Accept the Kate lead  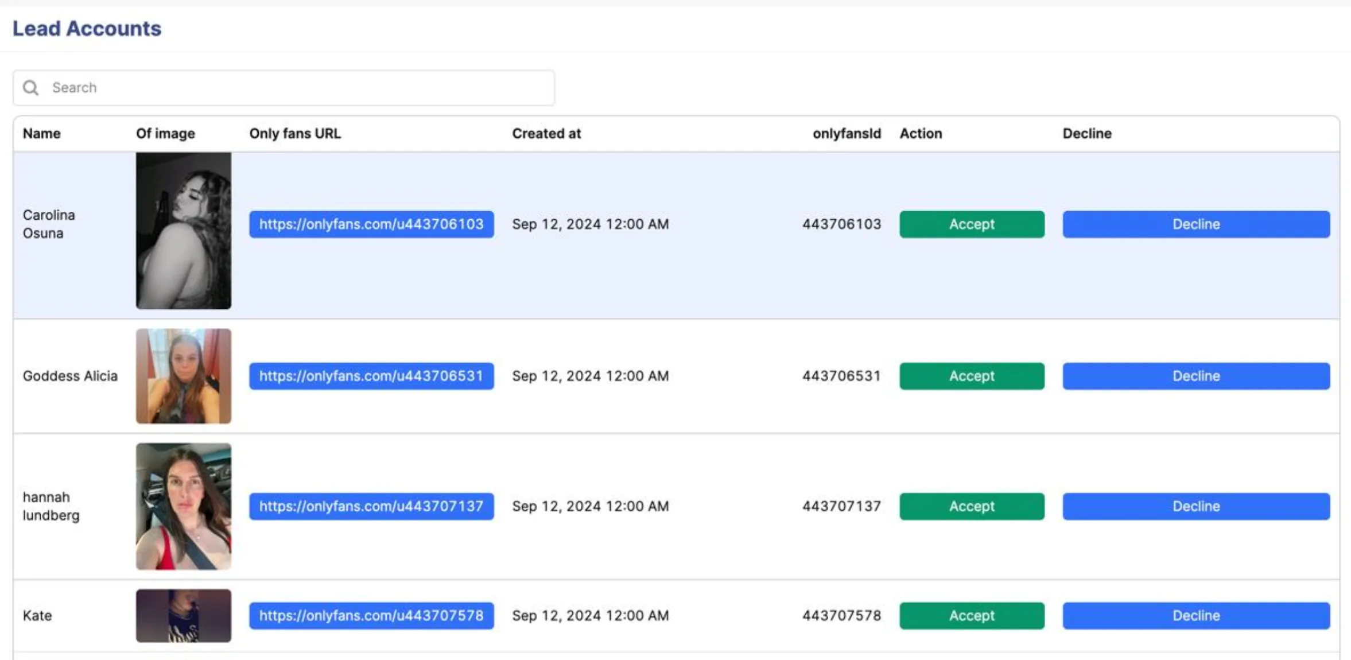(971, 615)
